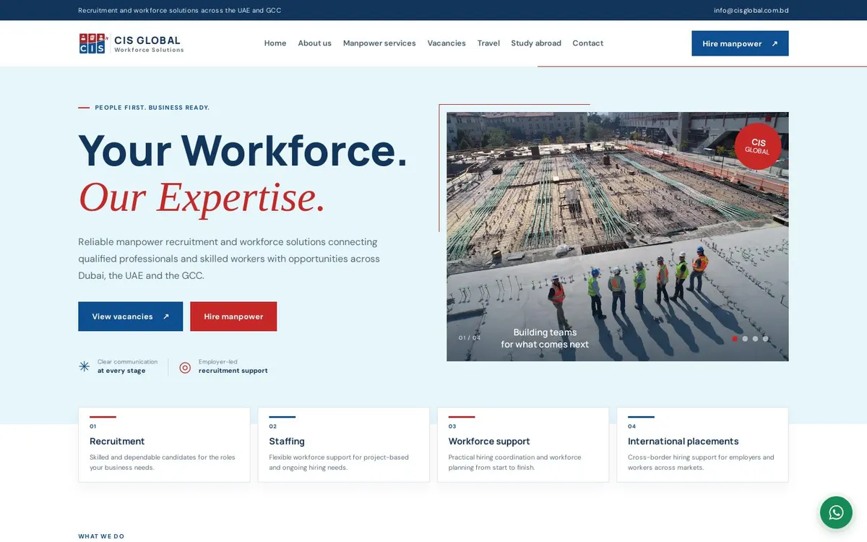Switch to the second slide dot
This screenshot has width=867, height=542.
[745, 338]
